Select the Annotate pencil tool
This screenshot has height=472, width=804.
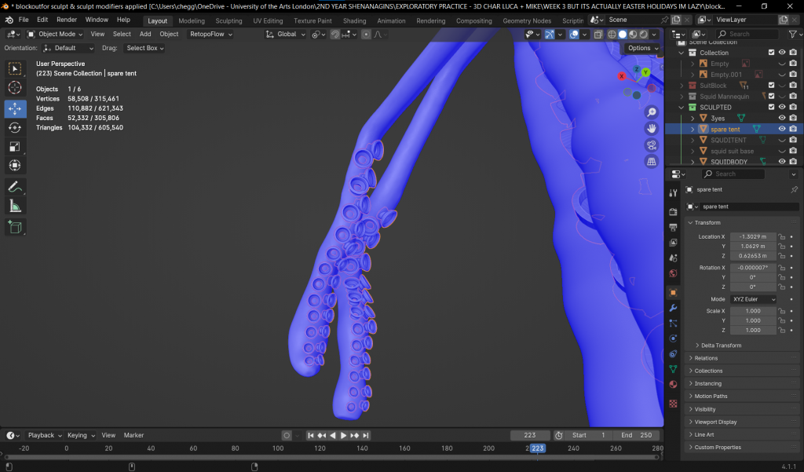(x=15, y=187)
